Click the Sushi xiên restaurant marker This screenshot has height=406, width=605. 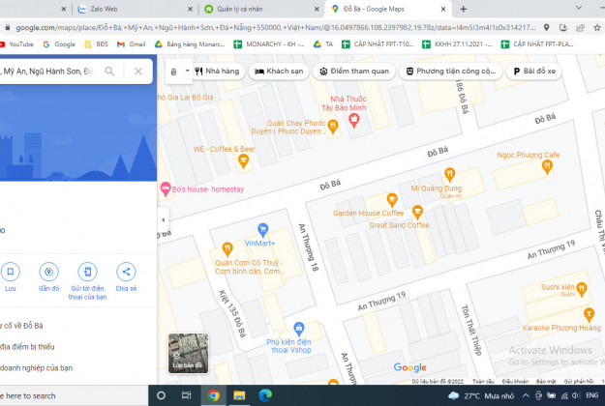pos(582,289)
